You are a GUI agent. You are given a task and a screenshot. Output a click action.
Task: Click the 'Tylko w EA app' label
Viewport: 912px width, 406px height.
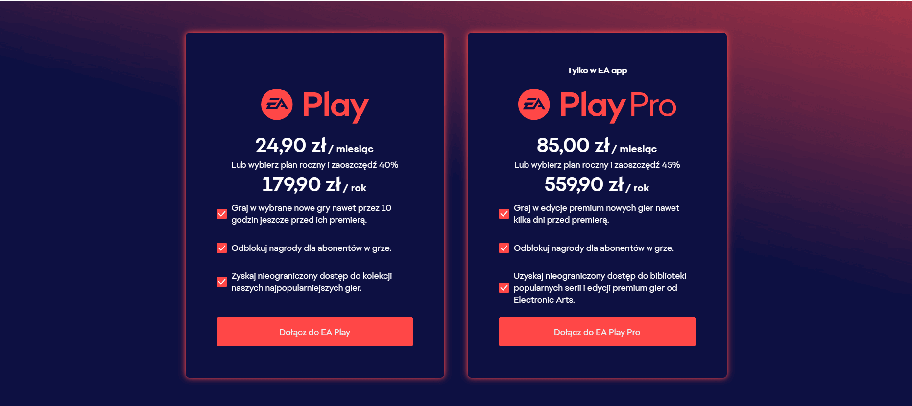[x=597, y=70]
